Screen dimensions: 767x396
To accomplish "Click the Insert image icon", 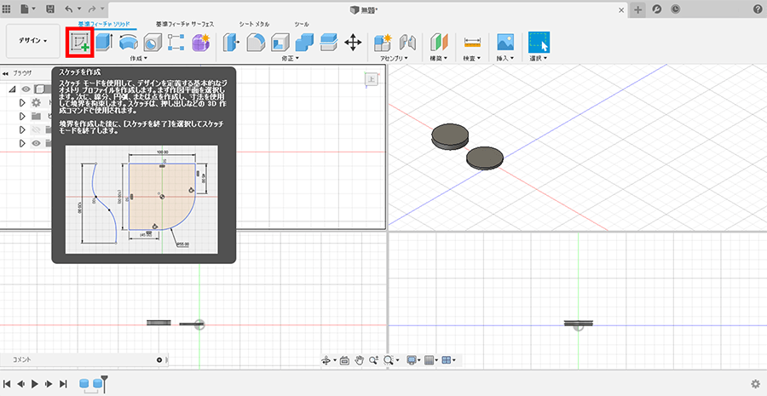I will pyautogui.click(x=505, y=43).
